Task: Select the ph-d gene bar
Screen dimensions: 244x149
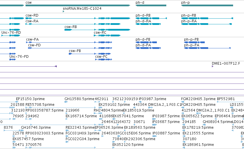Action: pyautogui.click(x=151, y=5)
